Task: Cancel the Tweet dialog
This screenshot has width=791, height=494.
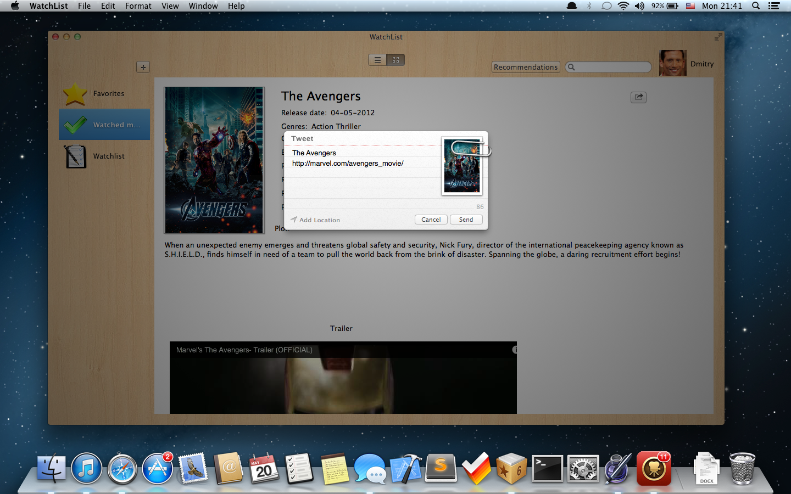Action: click(431, 220)
